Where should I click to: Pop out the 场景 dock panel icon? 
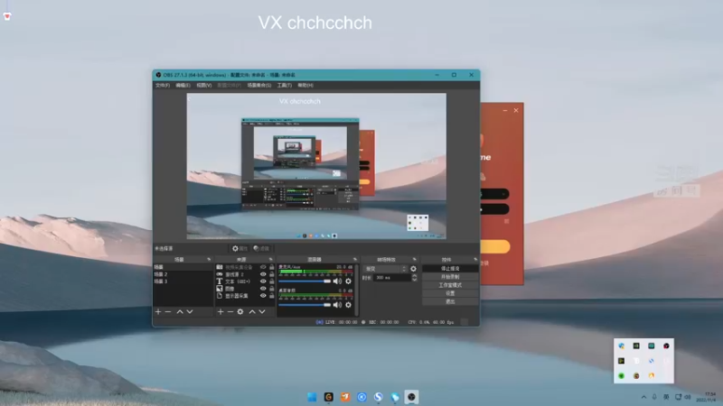(209, 260)
